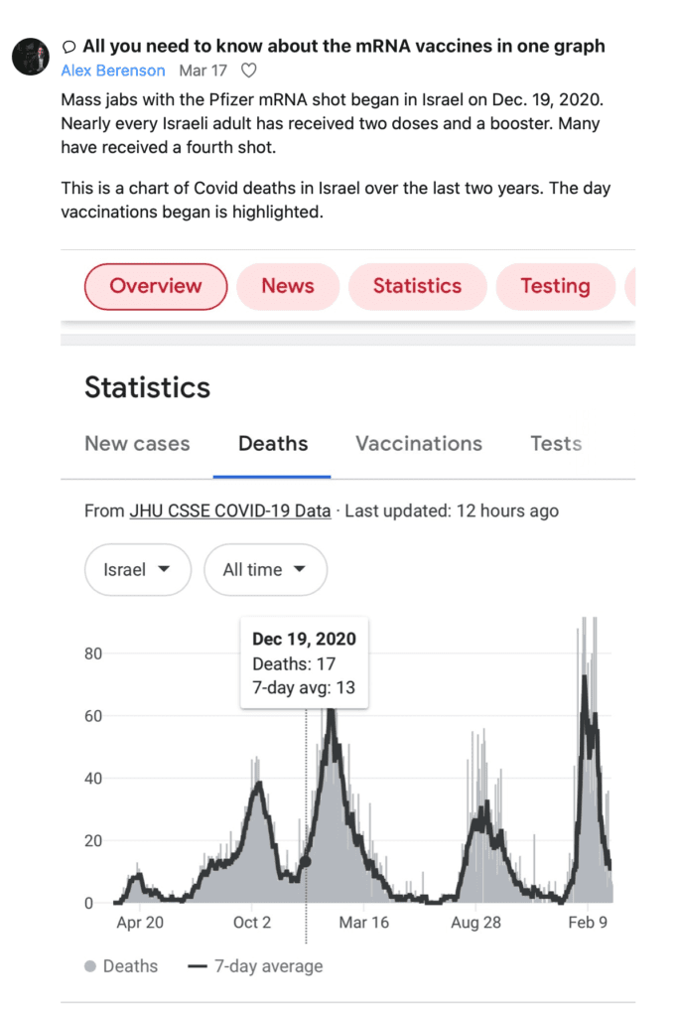
Task: Open the Vaccinations tab
Action: (419, 444)
